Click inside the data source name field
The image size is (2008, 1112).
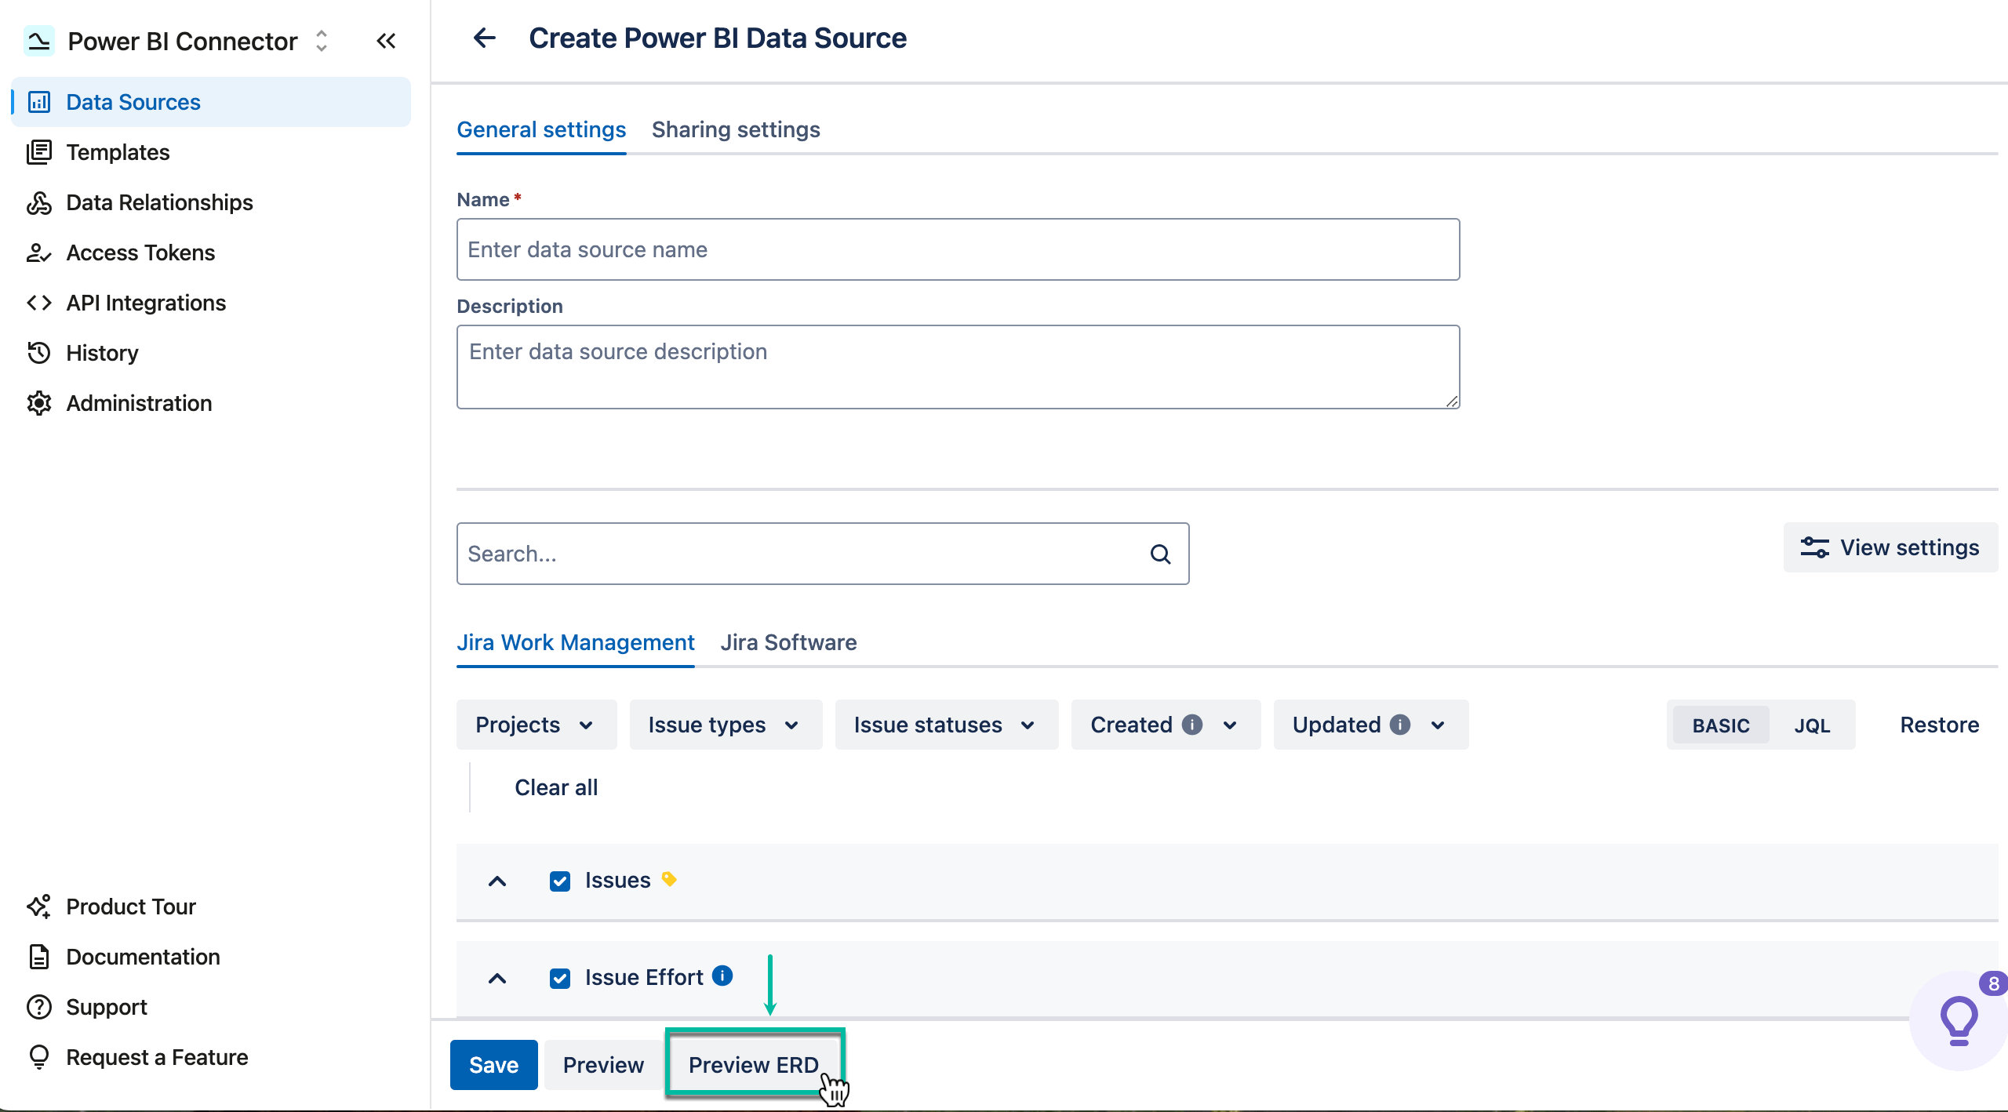[x=957, y=249]
